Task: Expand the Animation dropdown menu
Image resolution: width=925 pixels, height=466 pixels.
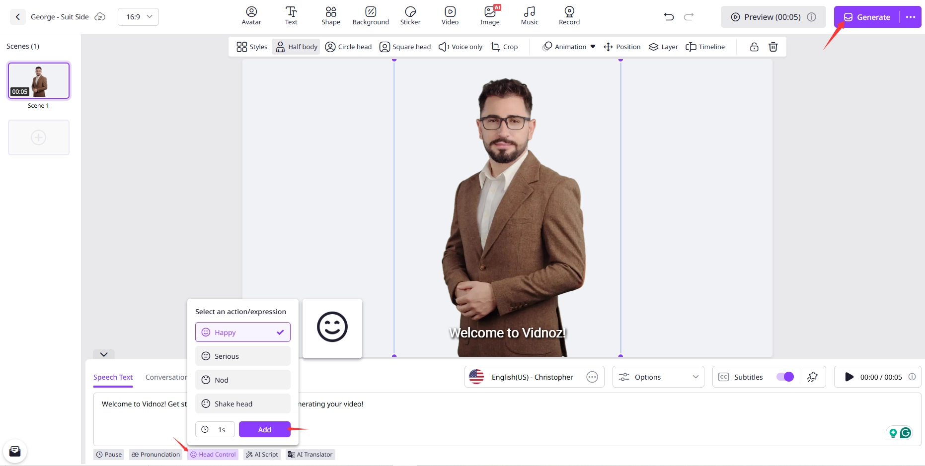Action: pos(569,47)
